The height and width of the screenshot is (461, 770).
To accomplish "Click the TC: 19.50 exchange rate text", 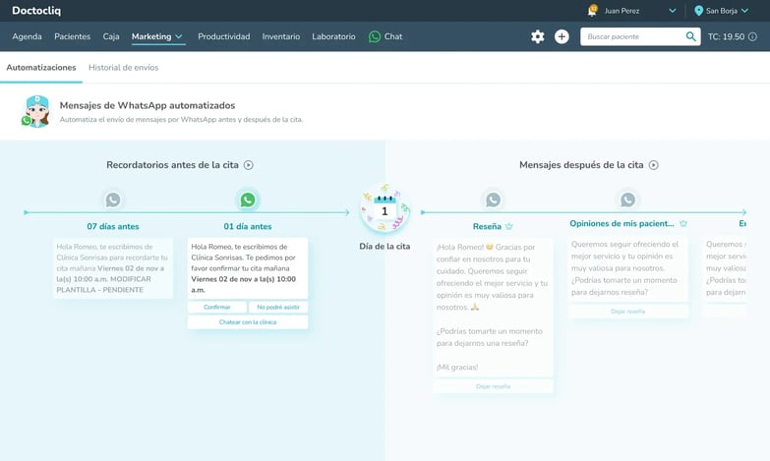I will pyautogui.click(x=726, y=36).
